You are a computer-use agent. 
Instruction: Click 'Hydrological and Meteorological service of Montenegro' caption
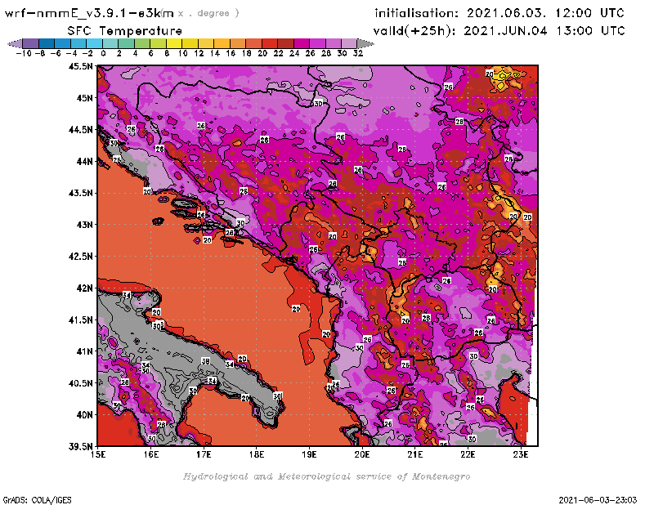326,476
